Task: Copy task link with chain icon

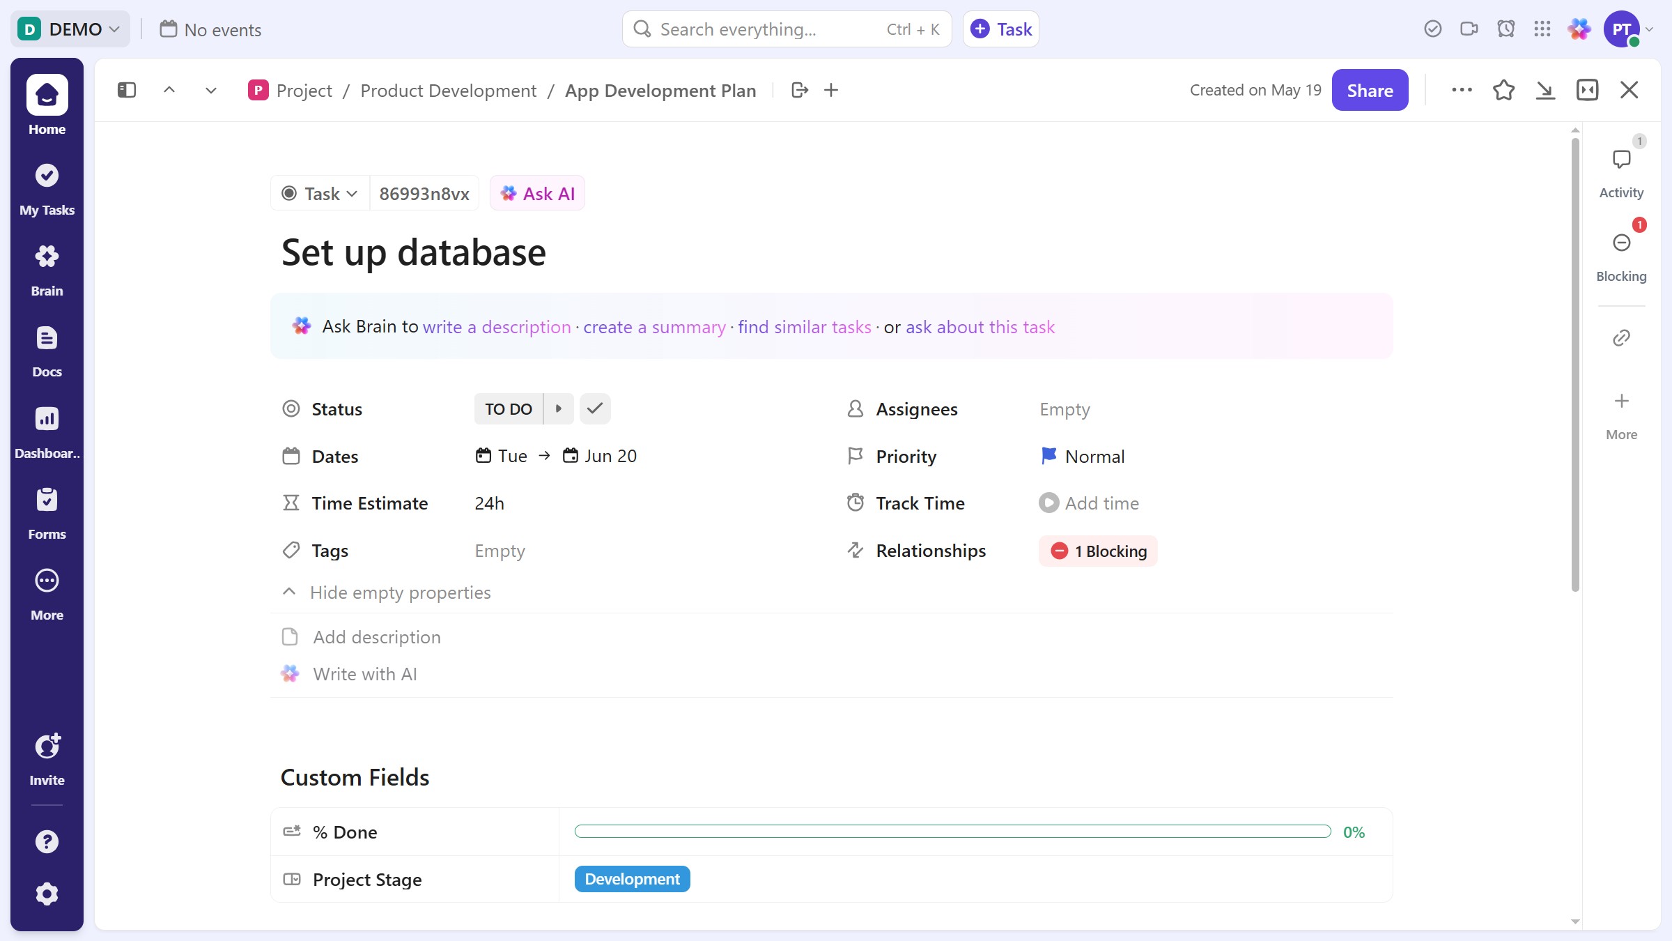Action: coord(1621,338)
